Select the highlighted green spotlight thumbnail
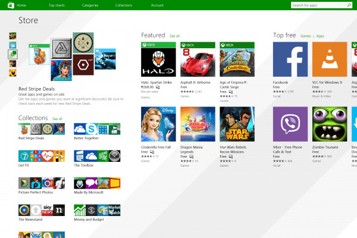This screenshot has height=238, width=357. click(x=12, y=54)
